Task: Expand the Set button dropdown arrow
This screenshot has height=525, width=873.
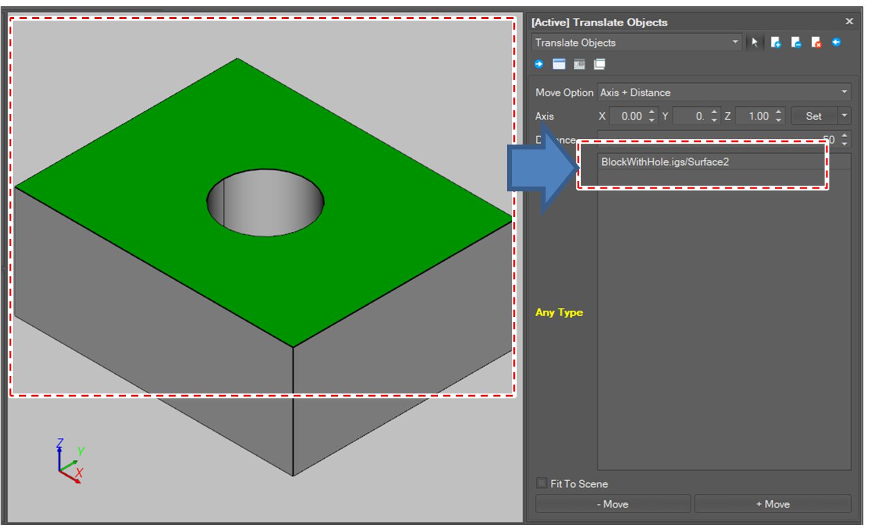Action: click(845, 116)
